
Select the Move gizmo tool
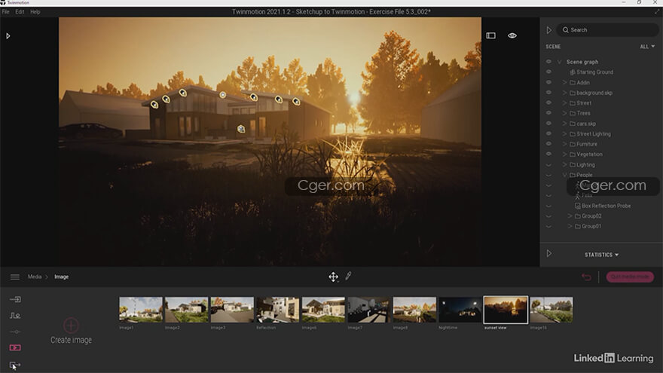coord(333,277)
